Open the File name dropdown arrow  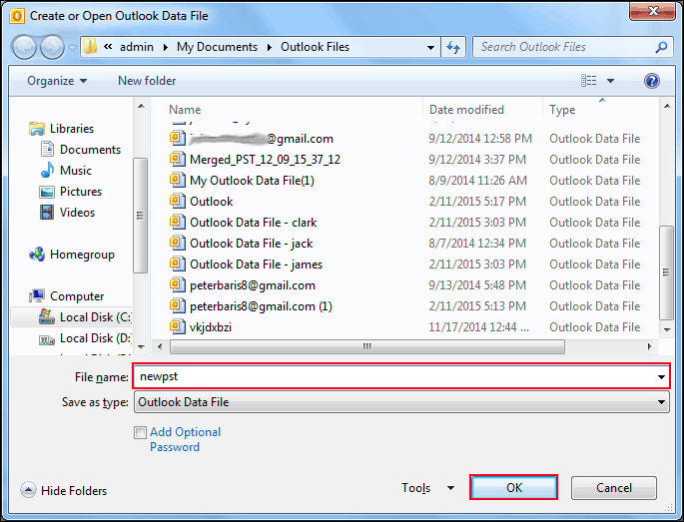[662, 377]
